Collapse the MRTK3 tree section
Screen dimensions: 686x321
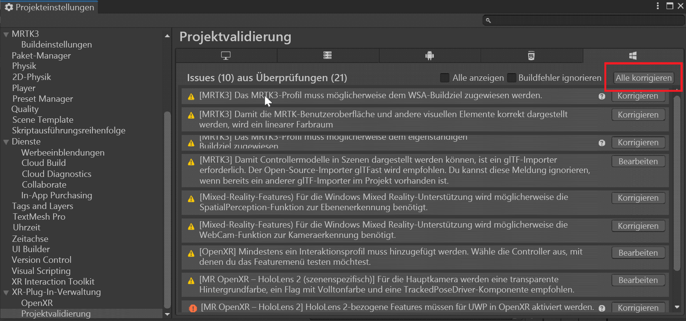point(6,34)
